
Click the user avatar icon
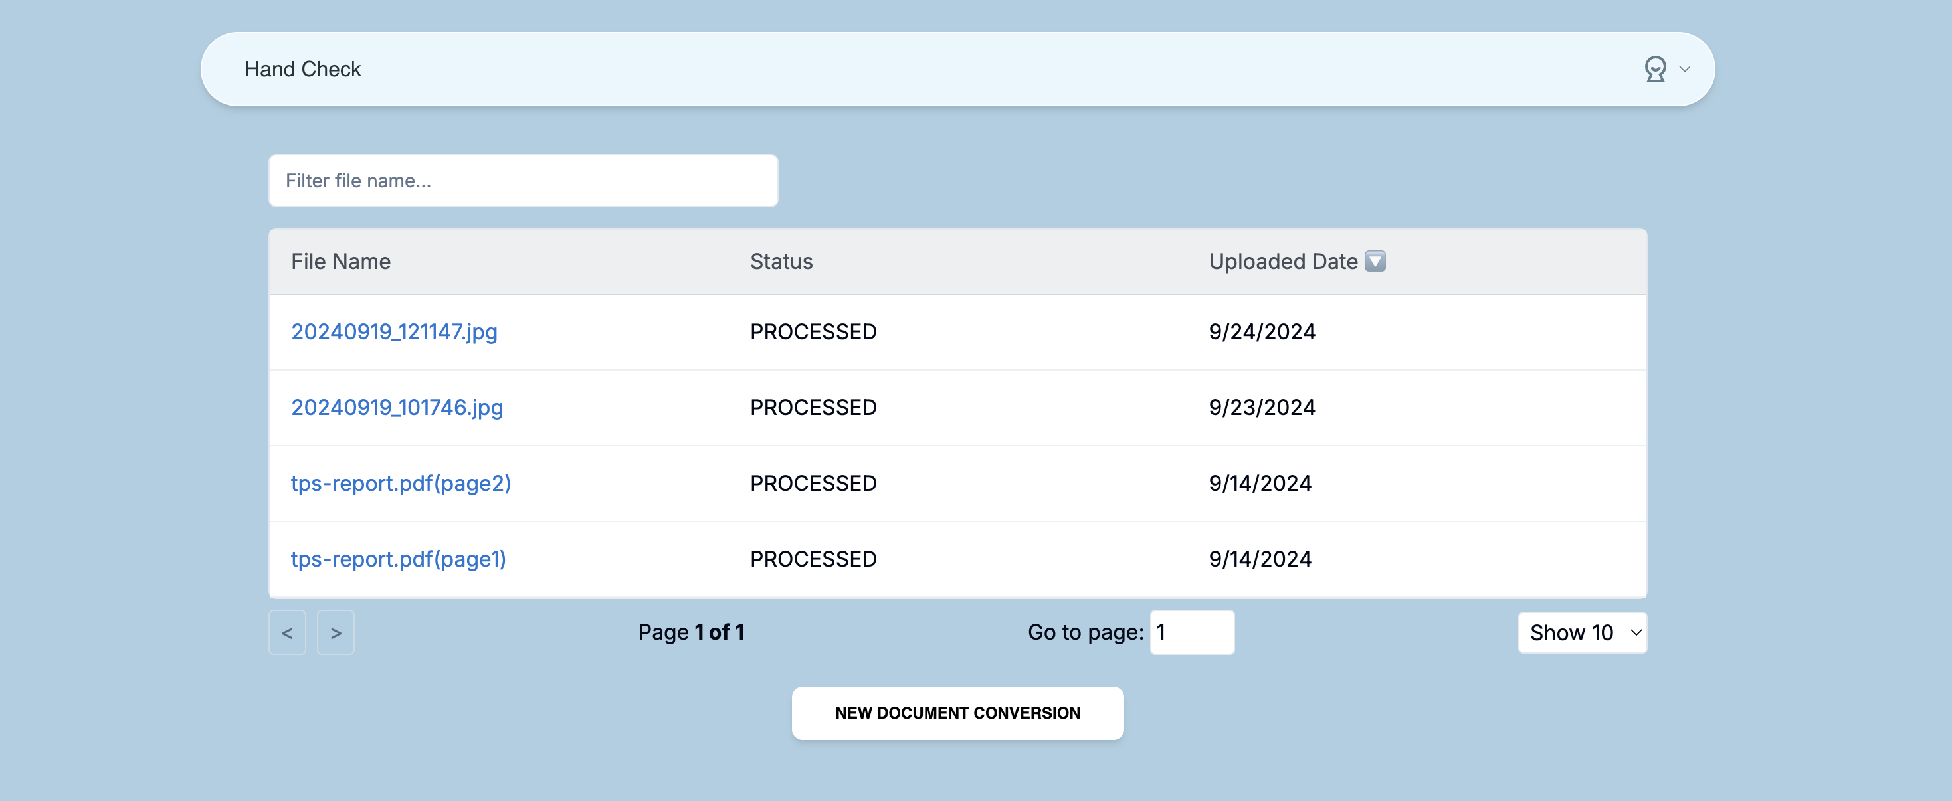pyautogui.click(x=1655, y=69)
